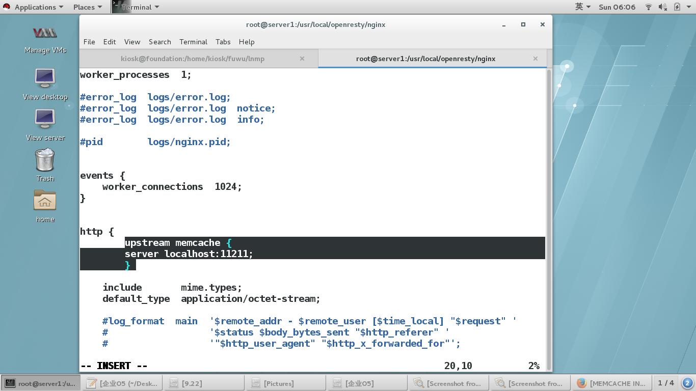Close the kiosk@foundation tab
The image size is (696, 391).
point(302,59)
